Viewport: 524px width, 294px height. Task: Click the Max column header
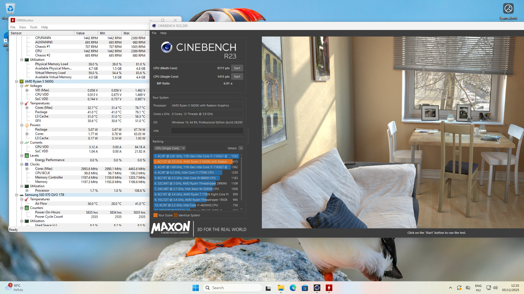(133, 33)
